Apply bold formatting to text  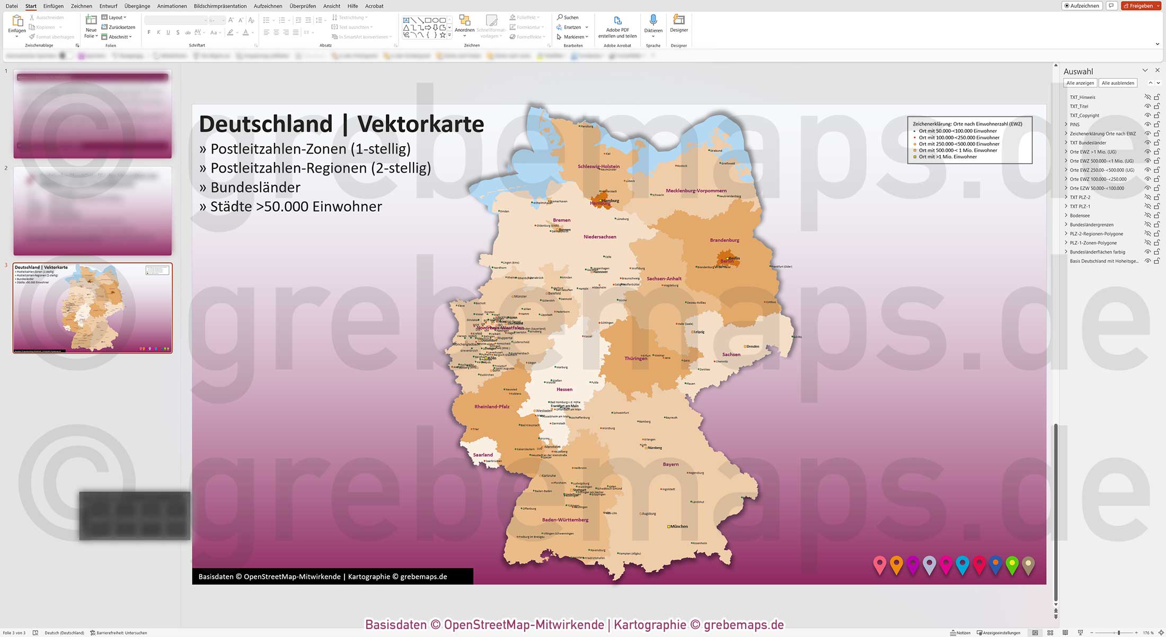pos(149,32)
